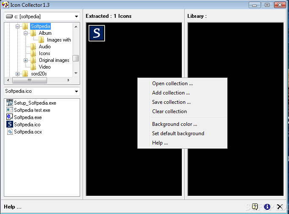
Task: Click the Images with folder icon
Action: [41, 40]
